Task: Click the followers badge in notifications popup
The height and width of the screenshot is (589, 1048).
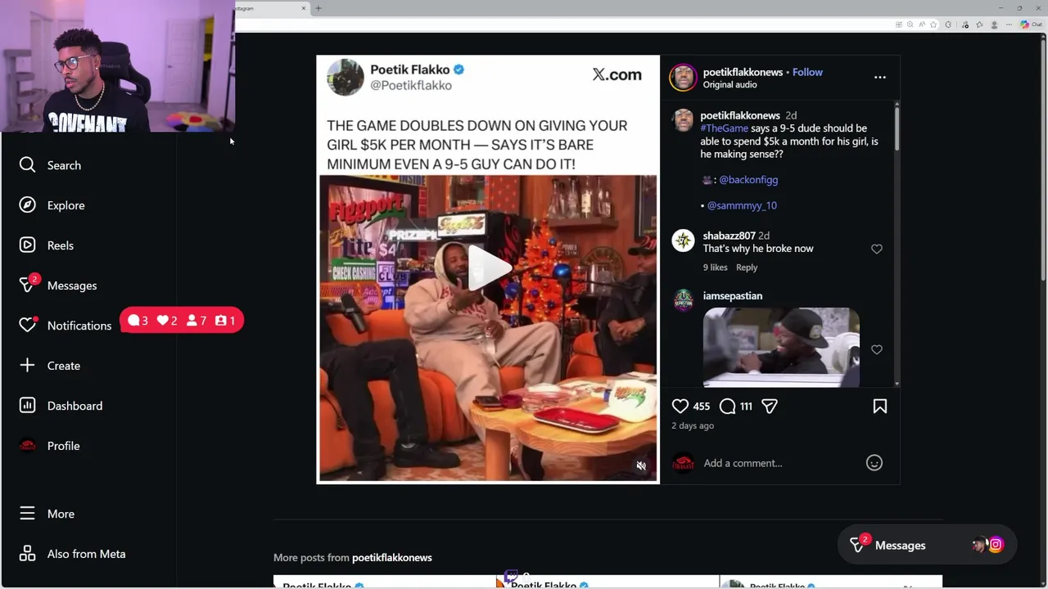Action: (196, 321)
